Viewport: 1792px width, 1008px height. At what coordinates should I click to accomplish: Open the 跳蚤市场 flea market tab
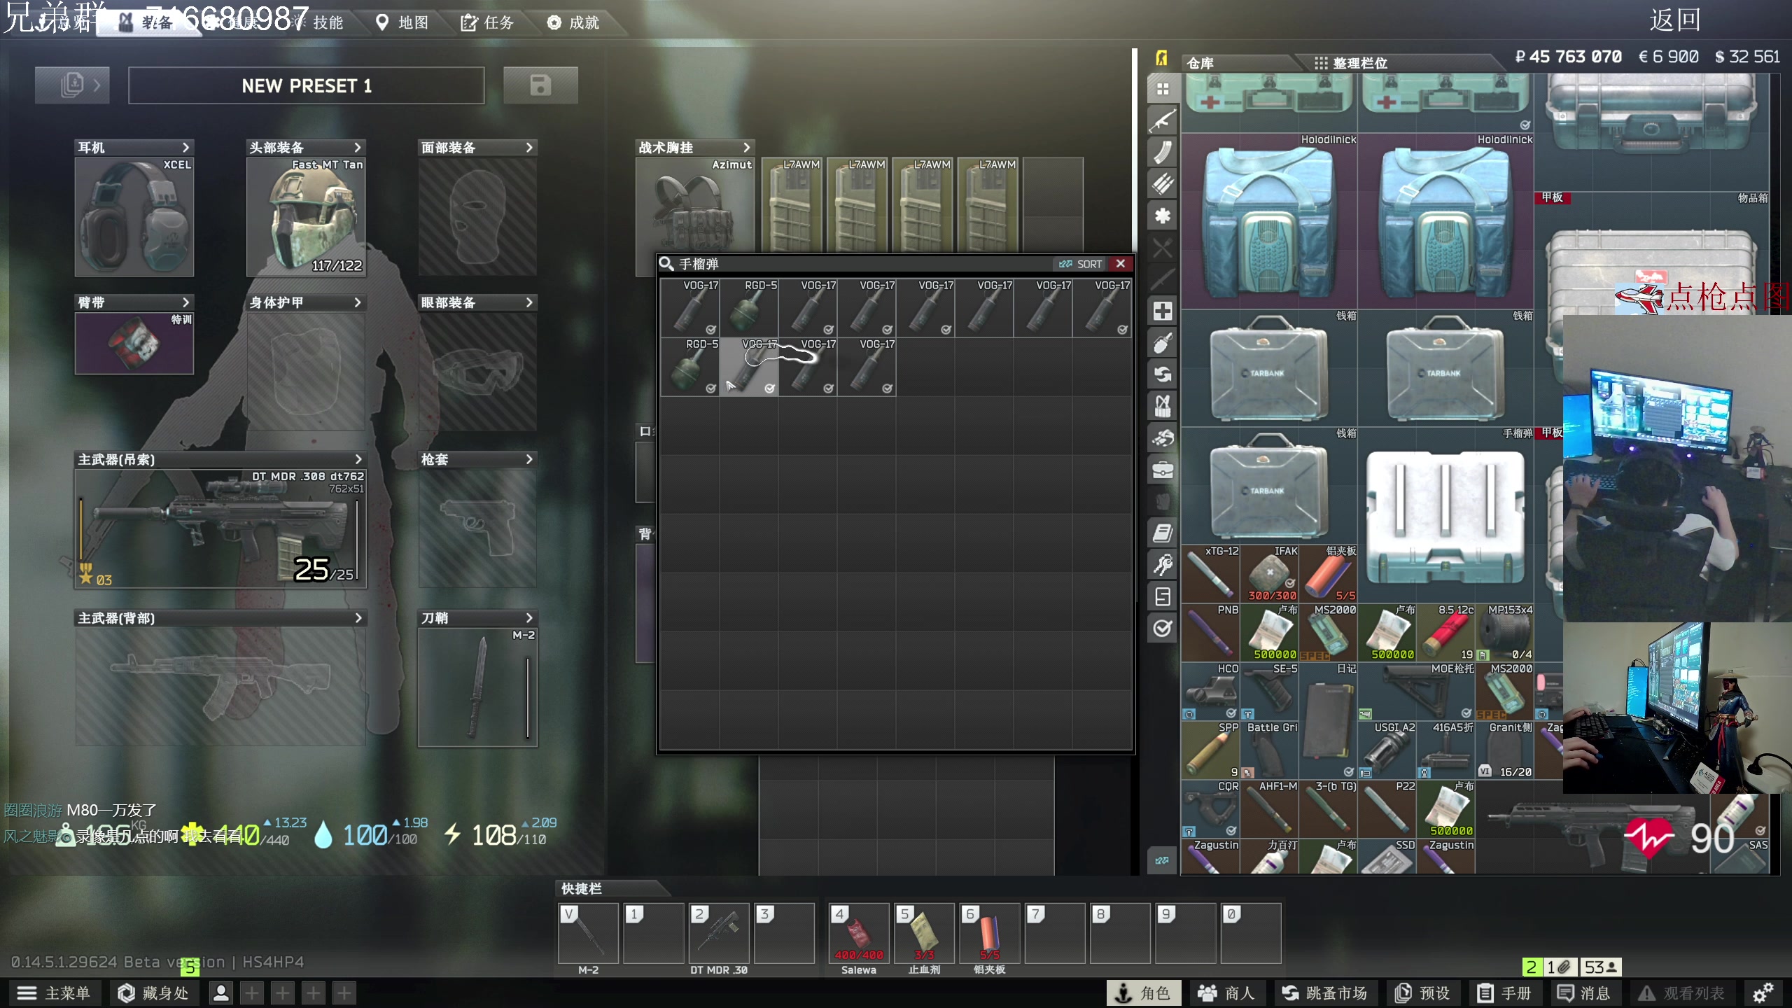pos(1324,993)
